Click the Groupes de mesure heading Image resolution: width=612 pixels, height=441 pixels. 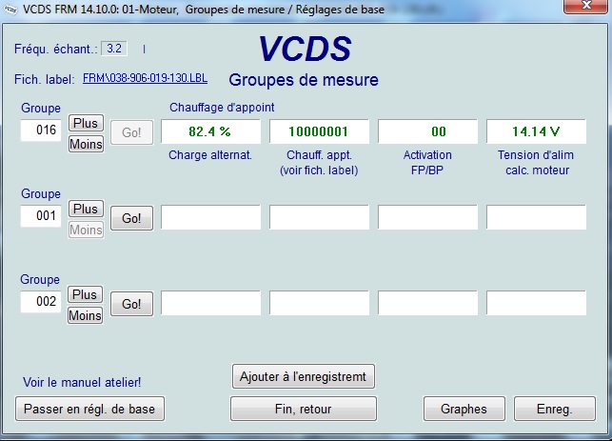pyautogui.click(x=304, y=80)
